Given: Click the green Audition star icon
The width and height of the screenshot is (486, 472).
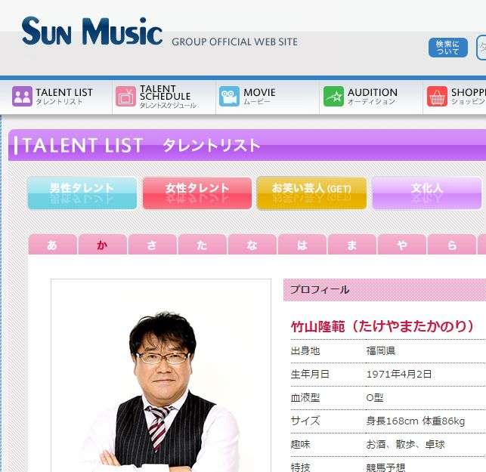Looking at the screenshot, I should pyautogui.click(x=333, y=97).
